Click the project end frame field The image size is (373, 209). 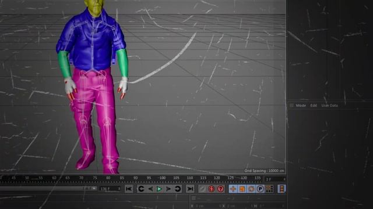(x=276, y=179)
